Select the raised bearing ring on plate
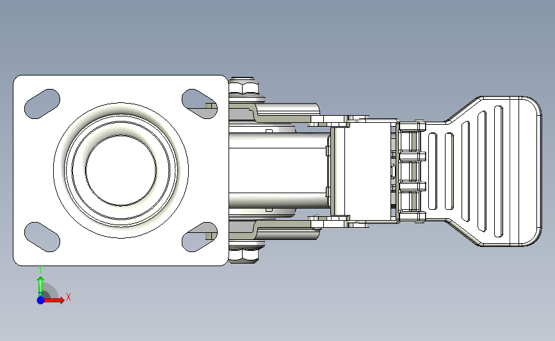The height and width of the screenshot is (341, 555). tap(121, 170)
